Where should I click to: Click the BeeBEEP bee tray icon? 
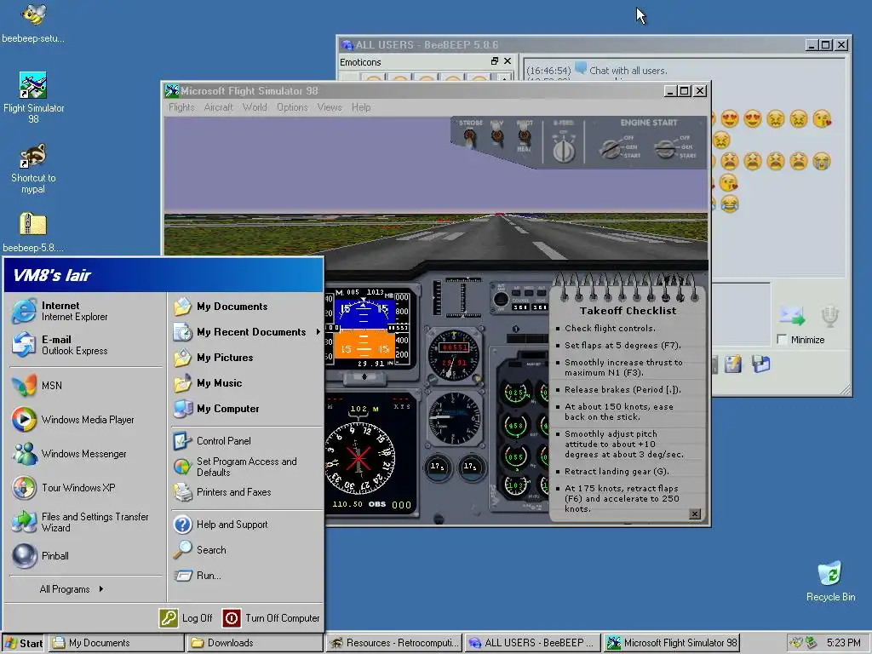(796, 643)
